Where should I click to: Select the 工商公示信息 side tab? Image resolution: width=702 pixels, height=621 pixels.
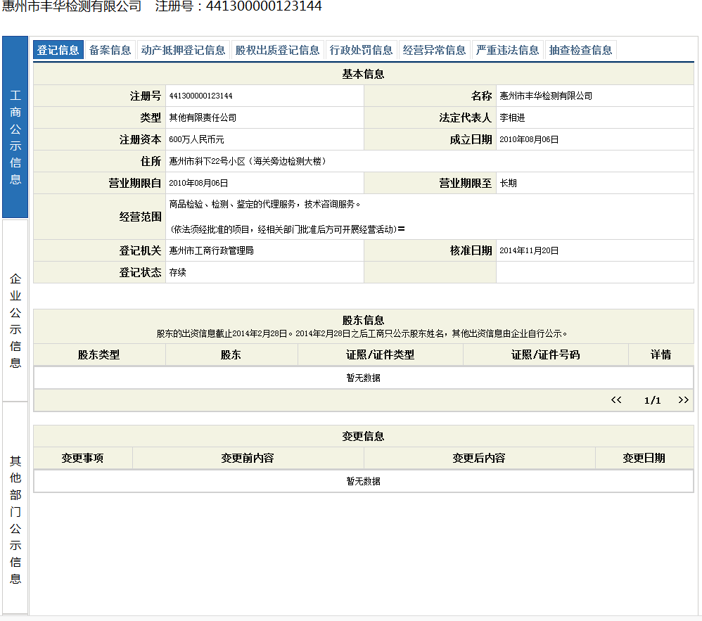(15, 137)
